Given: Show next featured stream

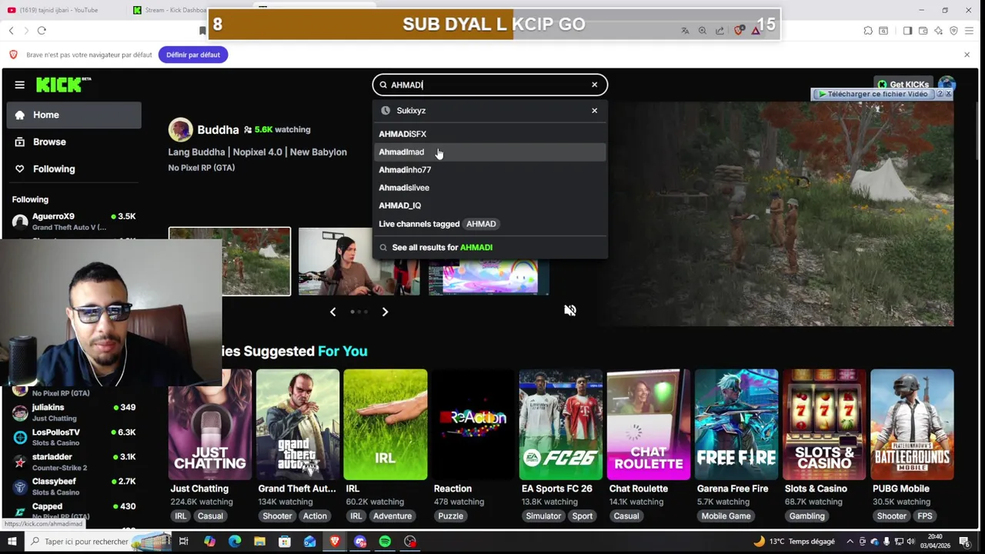Looking at the screenshot, I should [x=385, y=312].
